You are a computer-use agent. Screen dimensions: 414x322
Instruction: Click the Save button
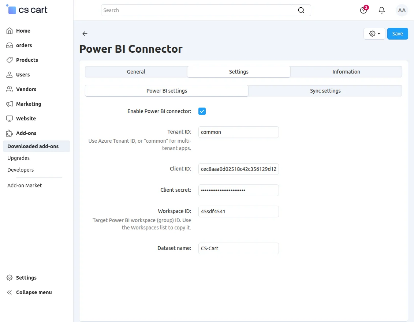pyautogui.click(x=398, y=34)
